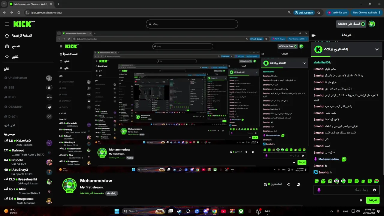Click Chrome zoom magnifier icon

click(x=289, y=13)
